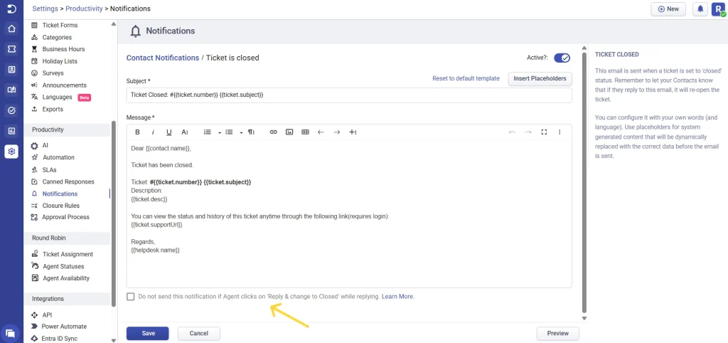This screenshot has height=343, width=728.
Task: Open Tasks check-circle icon in rail
Action: coord(11,110)
